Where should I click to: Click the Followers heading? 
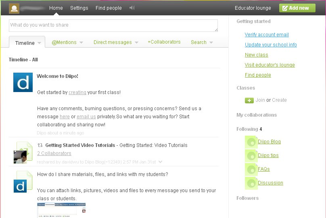pos(247,198)
